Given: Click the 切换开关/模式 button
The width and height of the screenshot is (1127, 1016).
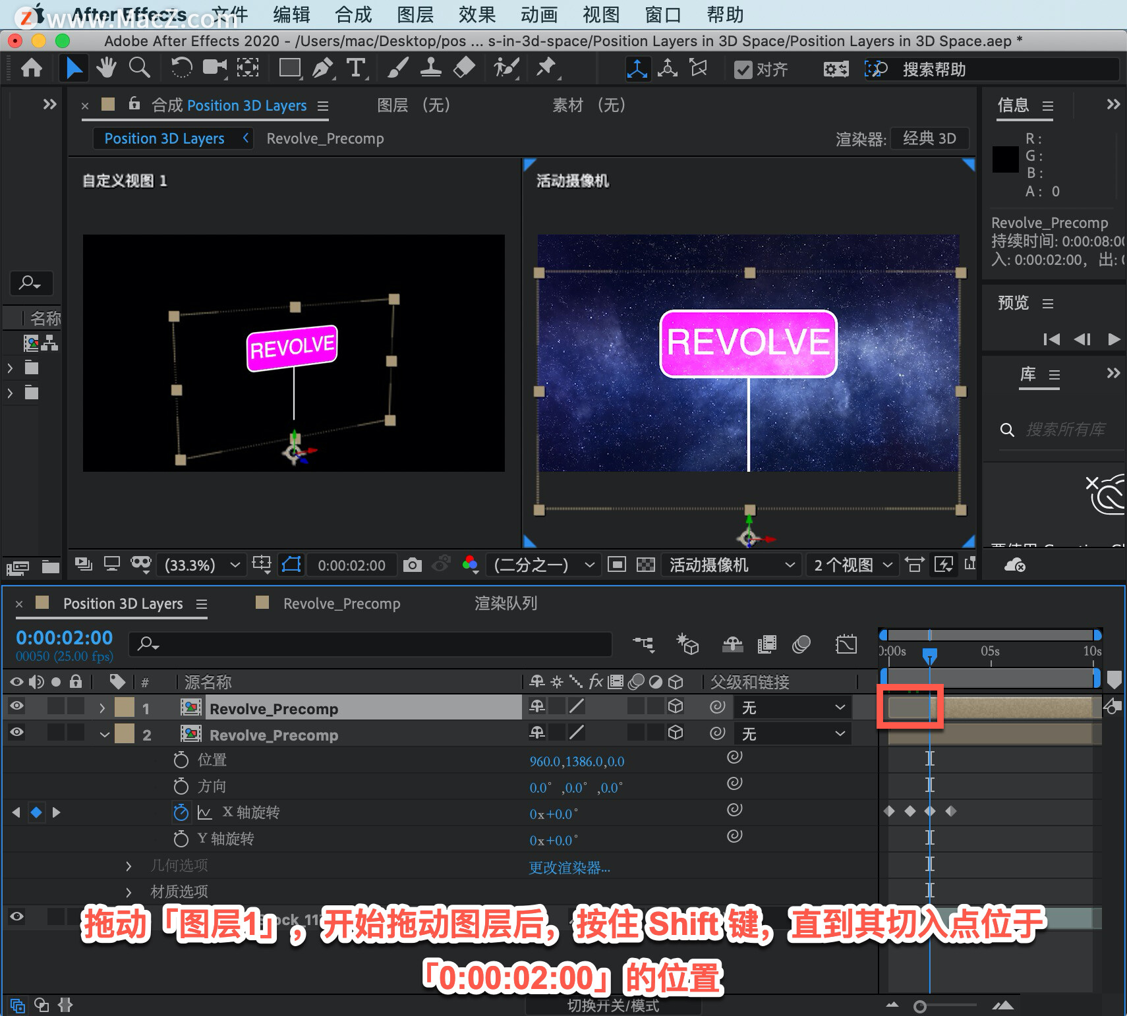Looking at the screenshot, I should (613, 1005).
